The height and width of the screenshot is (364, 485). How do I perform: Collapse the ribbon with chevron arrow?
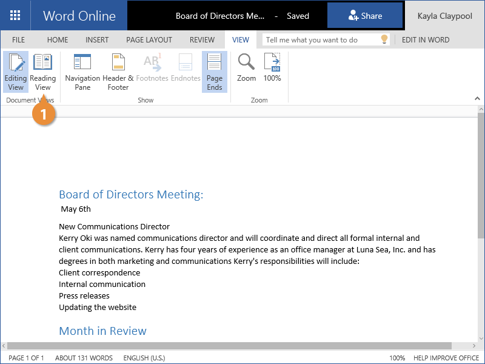click(477, 98)
